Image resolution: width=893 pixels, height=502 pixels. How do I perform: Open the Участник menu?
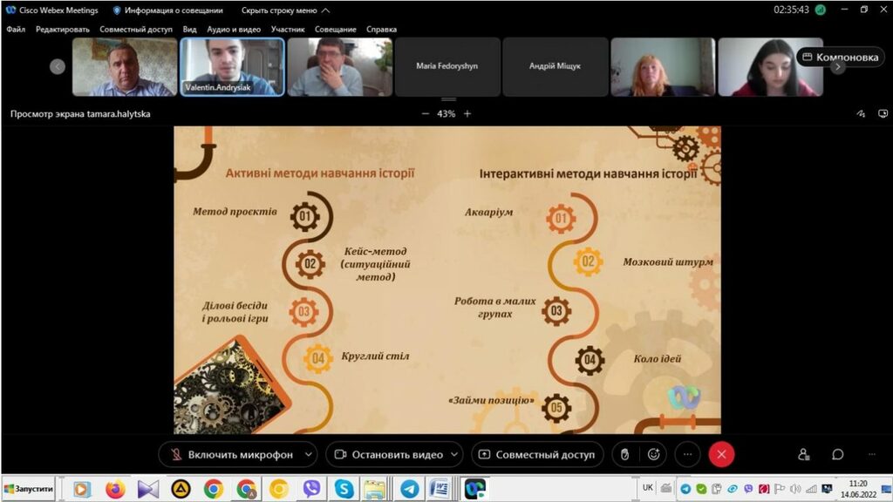click(287, 29)
